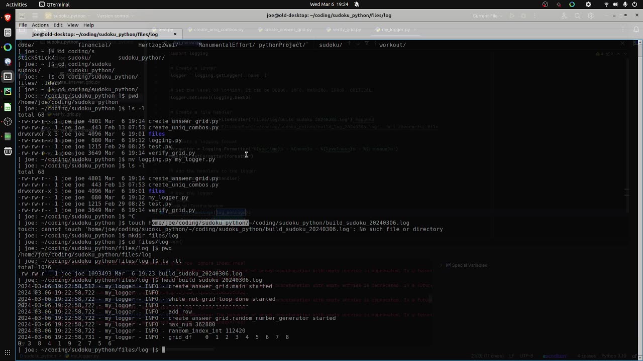Image resolution: width=643 pixels, height=361 pixels.
Task: Click 'mv logging.py my_logger.py' command
Action: tap(172, 159)
